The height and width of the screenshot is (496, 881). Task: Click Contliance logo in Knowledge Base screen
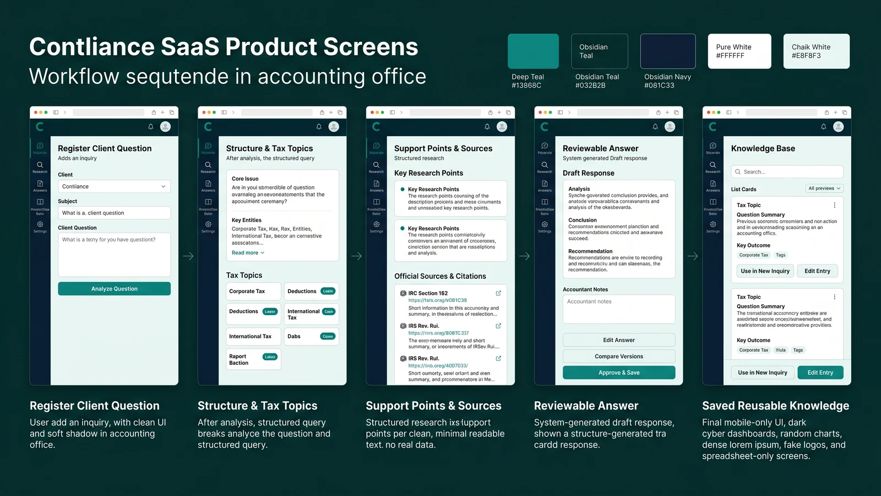(713, 127)
